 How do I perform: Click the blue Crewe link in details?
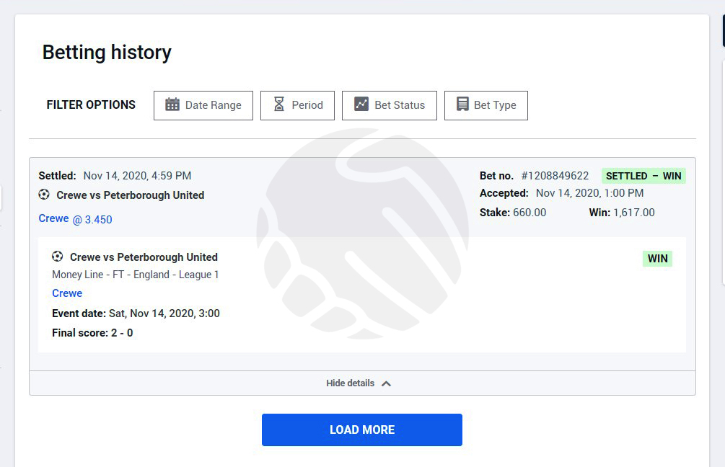[x=67, y=293]
